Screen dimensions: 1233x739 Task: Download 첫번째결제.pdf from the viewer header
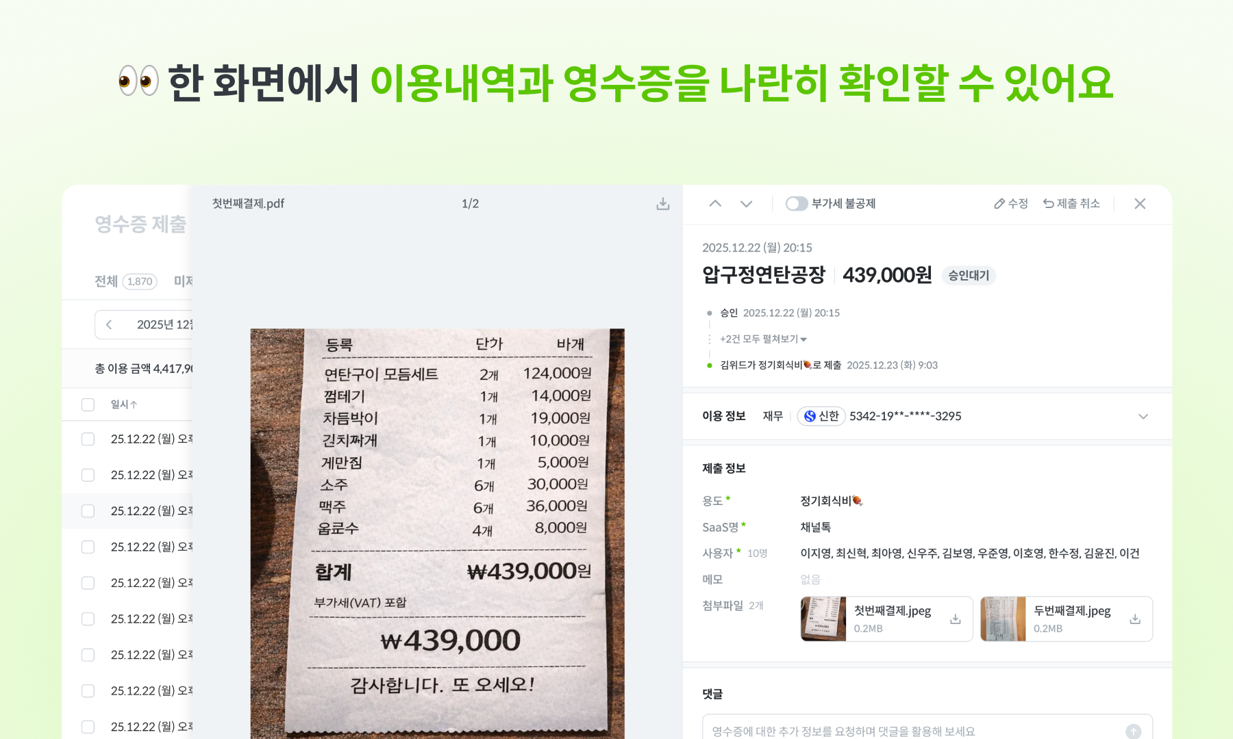tap(662, 204)
